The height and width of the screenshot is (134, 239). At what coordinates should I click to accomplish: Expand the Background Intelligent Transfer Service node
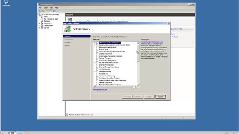(x=94, y=45)
